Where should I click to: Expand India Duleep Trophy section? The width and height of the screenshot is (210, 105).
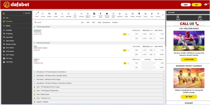coord(99,94)
